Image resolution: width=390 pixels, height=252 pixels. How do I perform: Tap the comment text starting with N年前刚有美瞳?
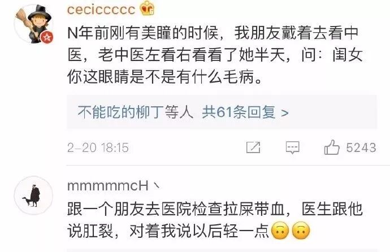[x=215, y=55]
